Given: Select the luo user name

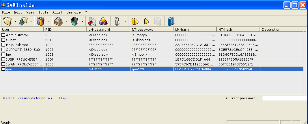Looking at the screenshot, I should click(8, 55).
